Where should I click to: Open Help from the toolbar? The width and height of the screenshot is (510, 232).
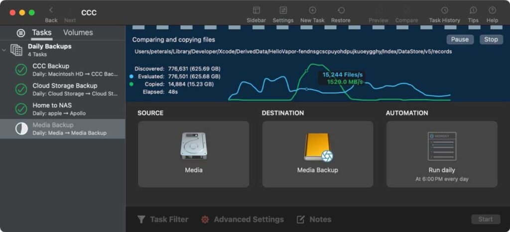[492, 10]
